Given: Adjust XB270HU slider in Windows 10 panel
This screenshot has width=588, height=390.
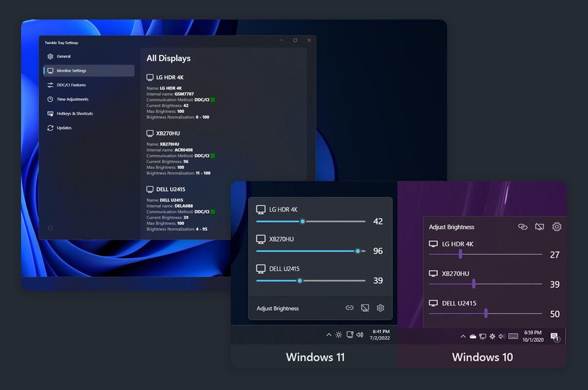Looking at the screenshot, I should (x=486, y=284).
